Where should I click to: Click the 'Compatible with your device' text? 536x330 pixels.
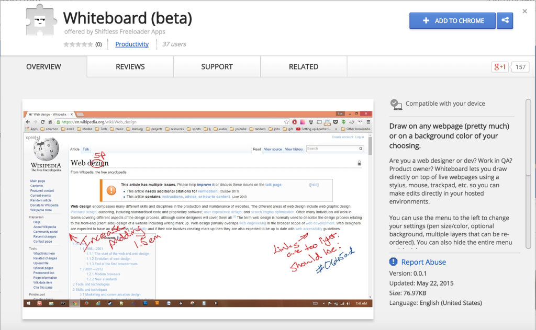(x=445, y=104)
